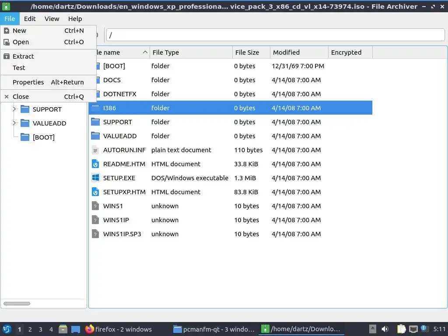This screenshot has width=448, height=336.
Task: Sort by the Encrypted column header
Action: click(350, 52)
